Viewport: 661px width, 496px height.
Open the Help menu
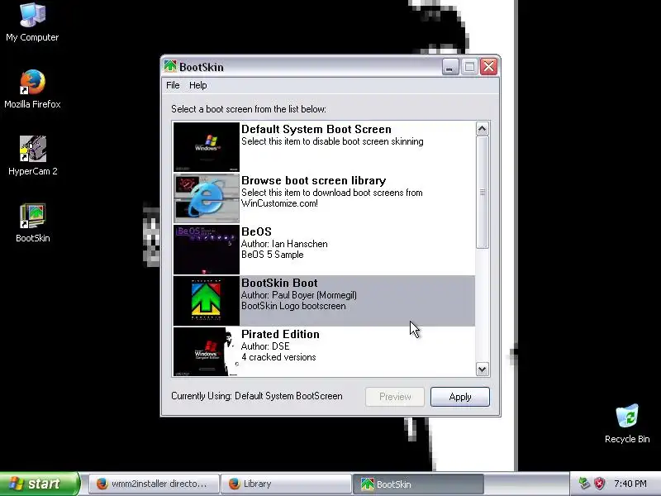pyautogui.click(x=197, y=85)
